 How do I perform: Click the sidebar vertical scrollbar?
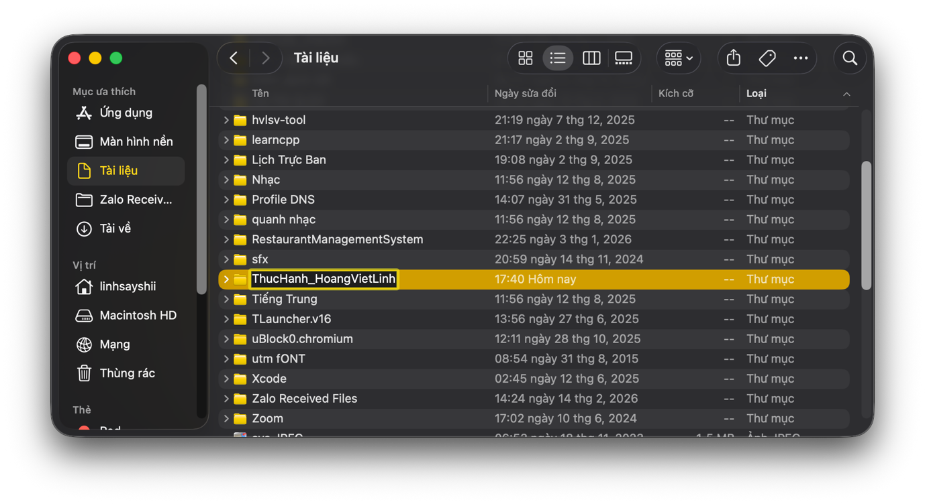201,189
